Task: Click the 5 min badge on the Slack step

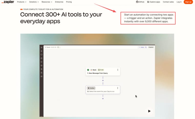Action: click(x=101, y=70)
